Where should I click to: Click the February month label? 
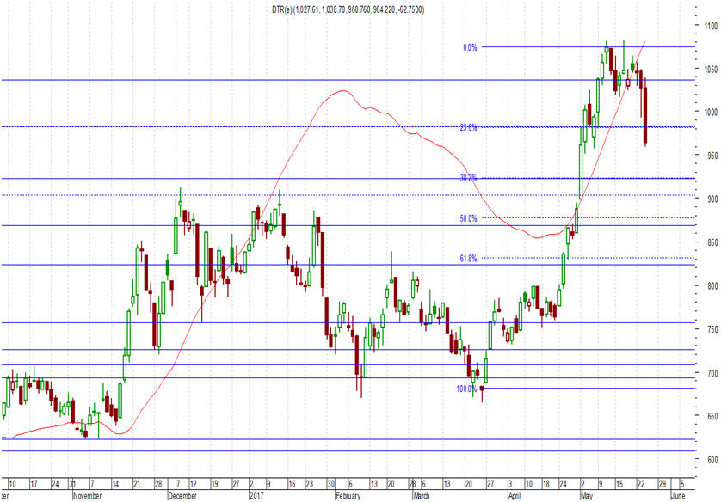(348, 496)
